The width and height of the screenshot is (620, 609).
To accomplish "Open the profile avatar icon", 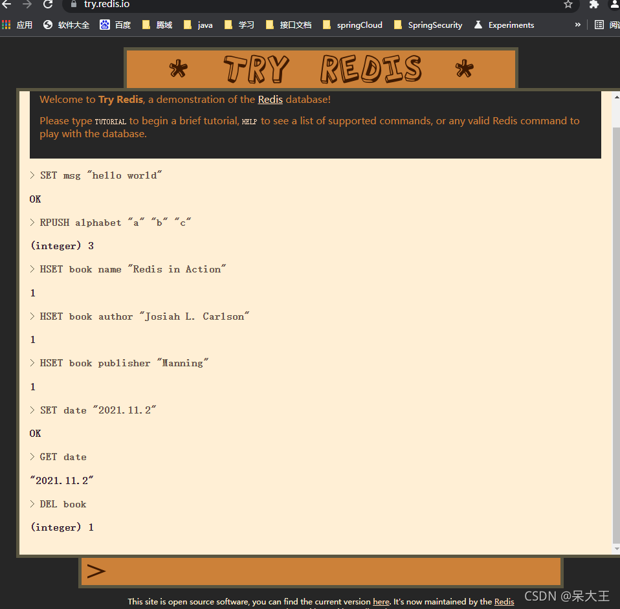I will (615, 5).
